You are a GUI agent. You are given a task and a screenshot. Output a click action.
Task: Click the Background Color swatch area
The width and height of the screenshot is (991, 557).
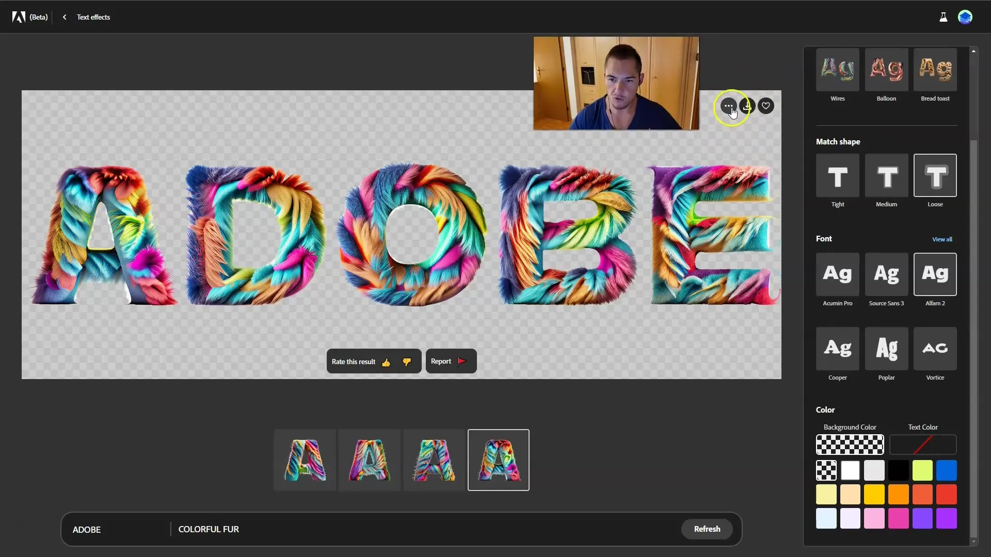tap(850, 445)
